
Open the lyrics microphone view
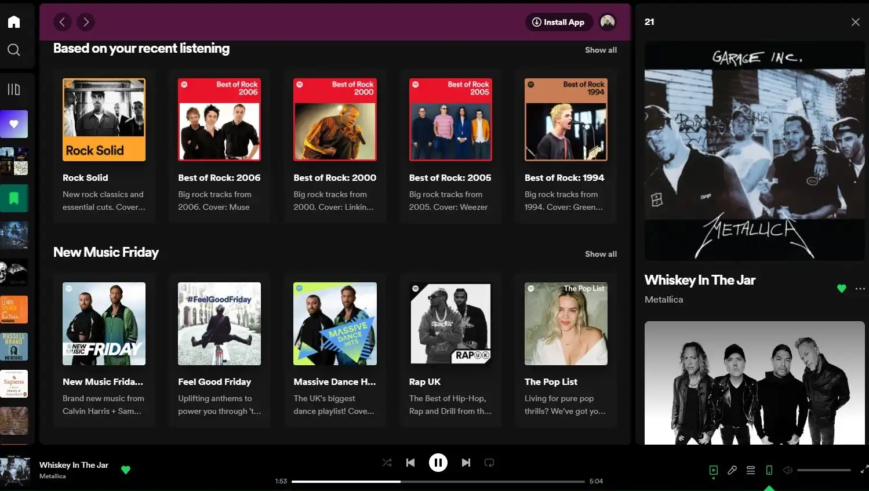(732, 470)
